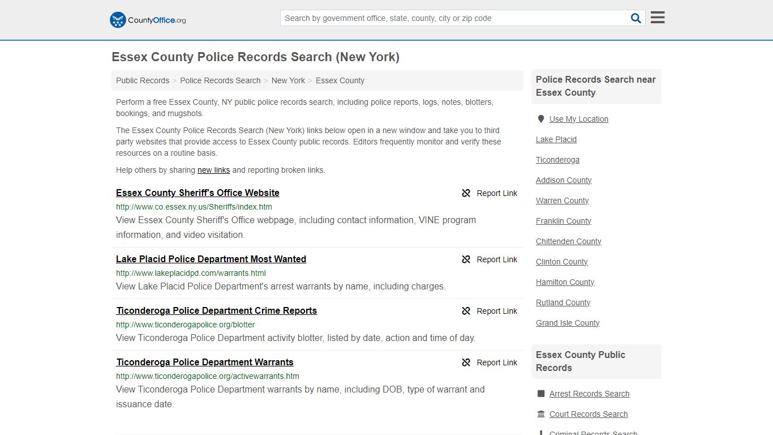Click broken-link icon for Ticonderoga Warrants
The height and width of the screenshot is (435, 773).
[466, 362]
